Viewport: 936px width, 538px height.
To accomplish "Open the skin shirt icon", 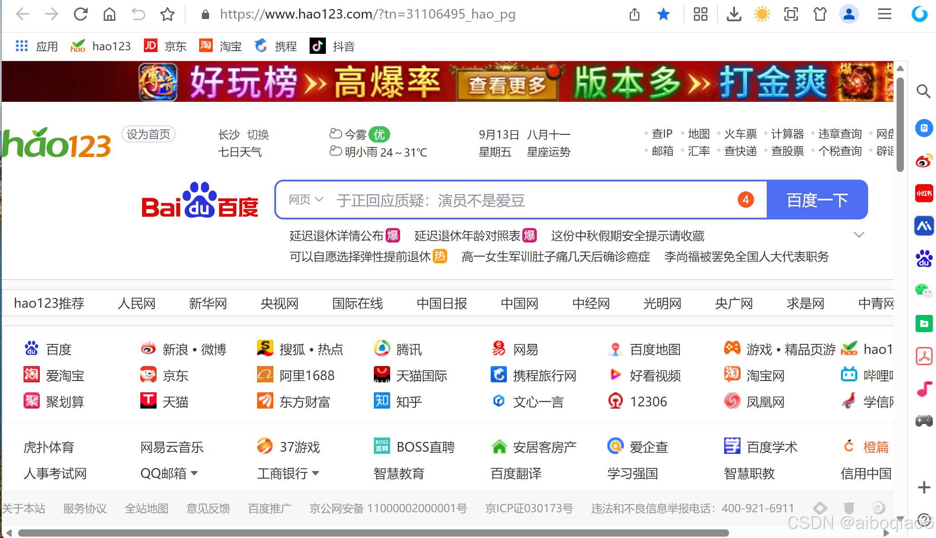I will pos(820,14).
